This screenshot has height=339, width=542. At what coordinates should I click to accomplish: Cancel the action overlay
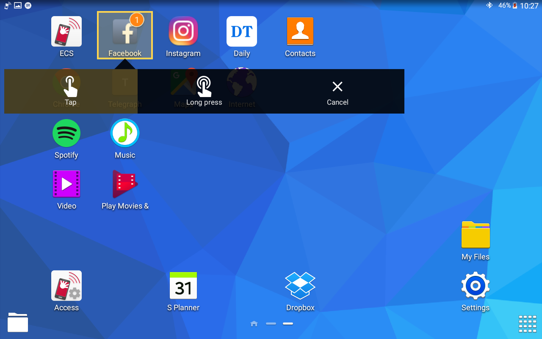point(337,91)
